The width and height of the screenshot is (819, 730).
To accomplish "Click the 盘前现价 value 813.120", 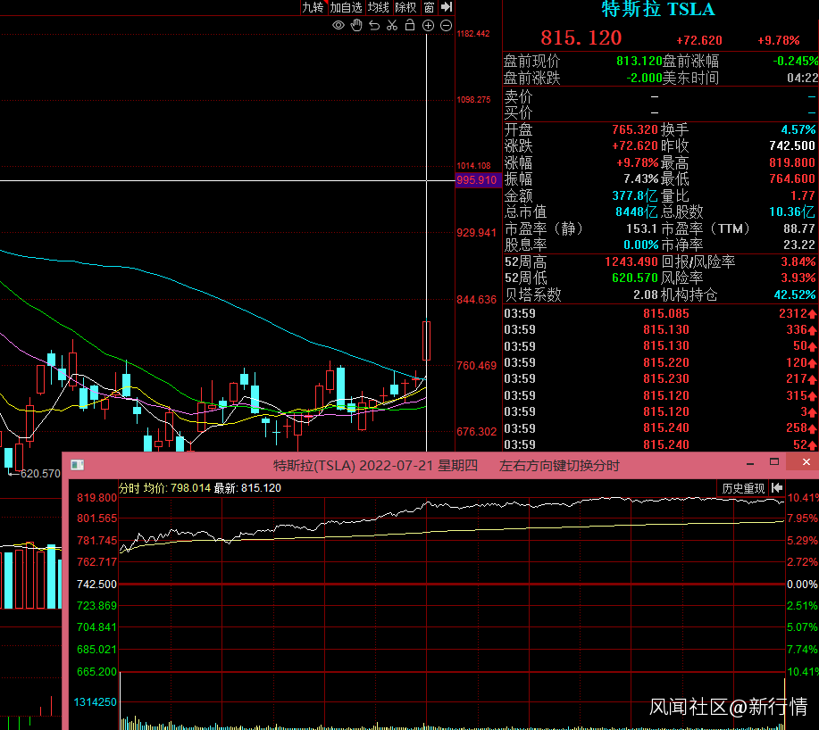I will pos(639,61).
